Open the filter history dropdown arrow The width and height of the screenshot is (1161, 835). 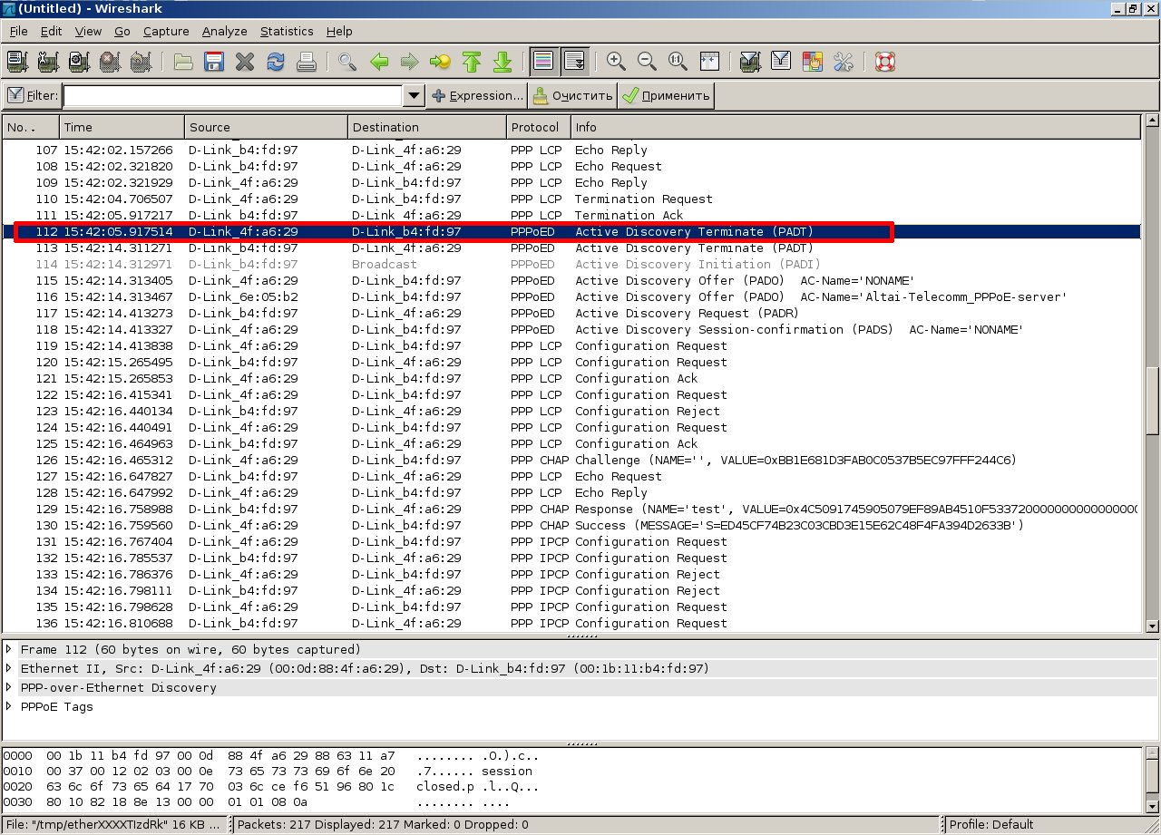(414, 95)
